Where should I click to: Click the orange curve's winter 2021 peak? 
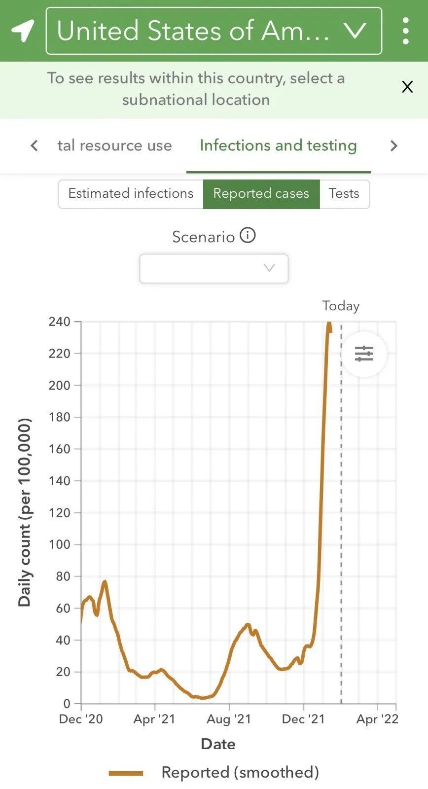(105, 582)
